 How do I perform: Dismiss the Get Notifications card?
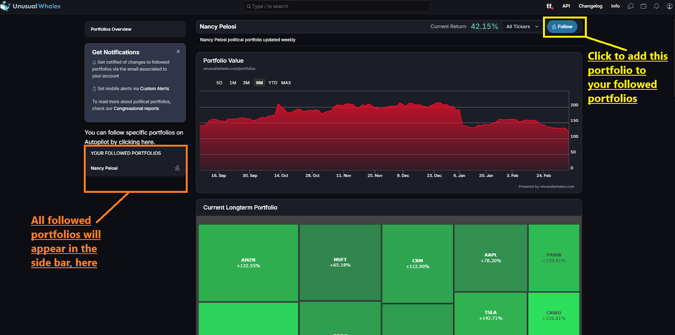[178, 51]
